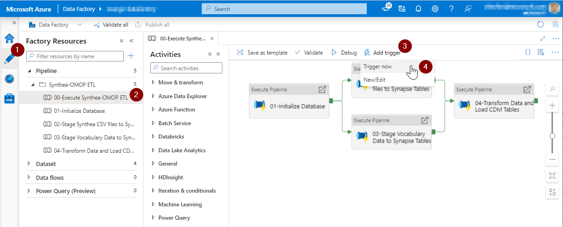The image size is (563, 227).
Task: Collapse the Synthea-OMOP ETL folder
Action: [x=33, y=84]
